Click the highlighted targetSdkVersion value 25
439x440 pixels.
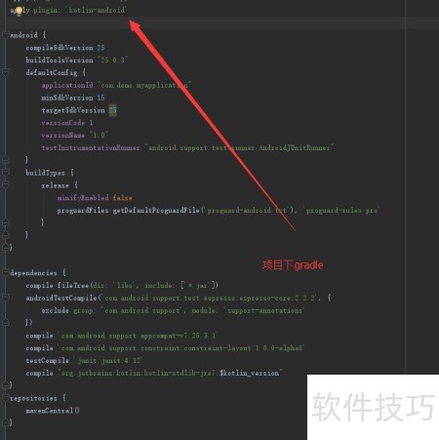pyautogui.click(x=112, y=110)
